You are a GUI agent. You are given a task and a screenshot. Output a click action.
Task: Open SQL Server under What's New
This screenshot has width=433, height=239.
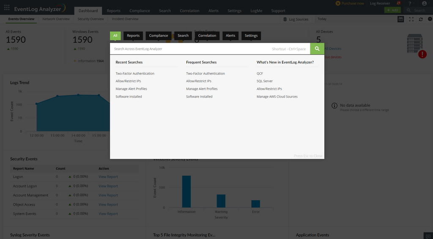(265, 81)
